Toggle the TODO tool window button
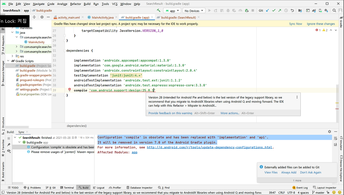Screen dimensions: 344x195 (x=13, y=188)
